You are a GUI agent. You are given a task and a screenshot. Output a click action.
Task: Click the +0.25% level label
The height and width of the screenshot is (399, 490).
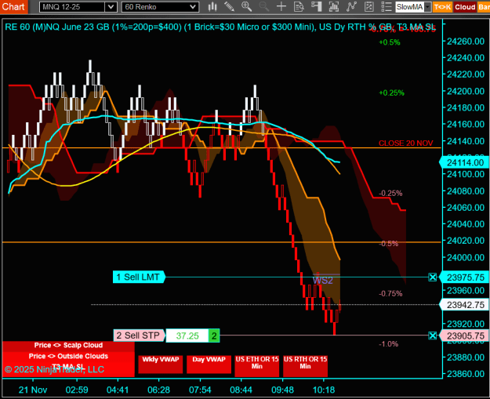[x=391, y=92]
